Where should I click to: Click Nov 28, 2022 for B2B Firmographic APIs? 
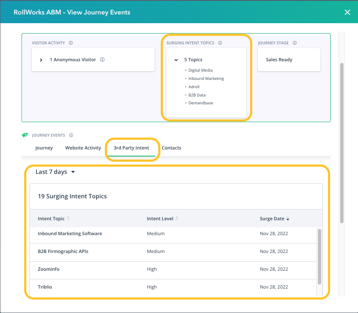coord(274,251)
